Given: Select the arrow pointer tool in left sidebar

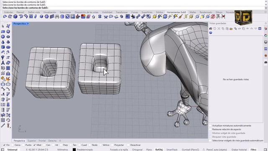Looking at the screenshot, I should coord(3,26).
